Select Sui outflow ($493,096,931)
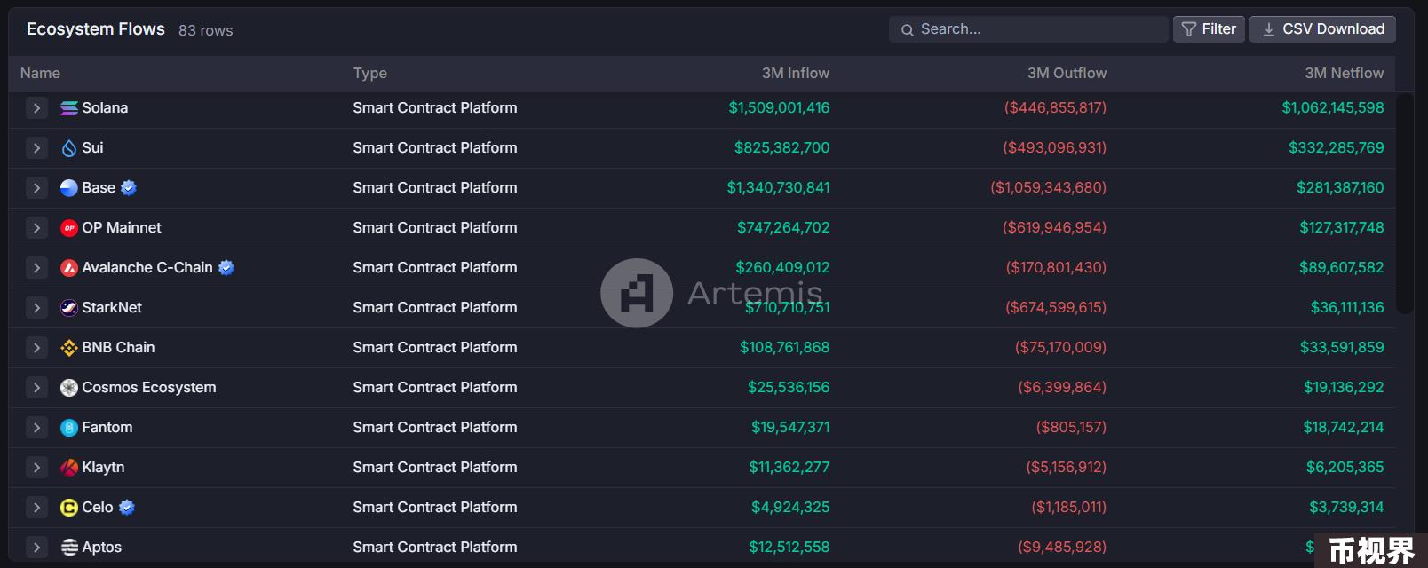 tap(1054, 148)
